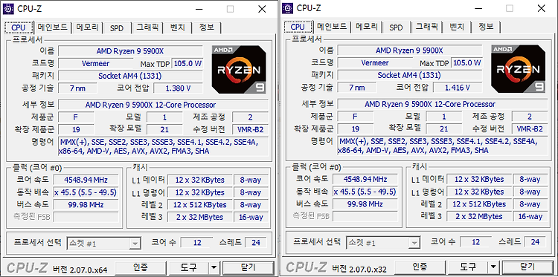Minimize the right CPU-Z window
This screenshot has height=277, width=558.
[478, 9]
